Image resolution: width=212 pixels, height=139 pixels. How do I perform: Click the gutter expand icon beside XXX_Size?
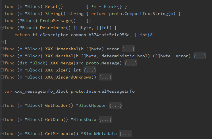(x=2, y=70)
